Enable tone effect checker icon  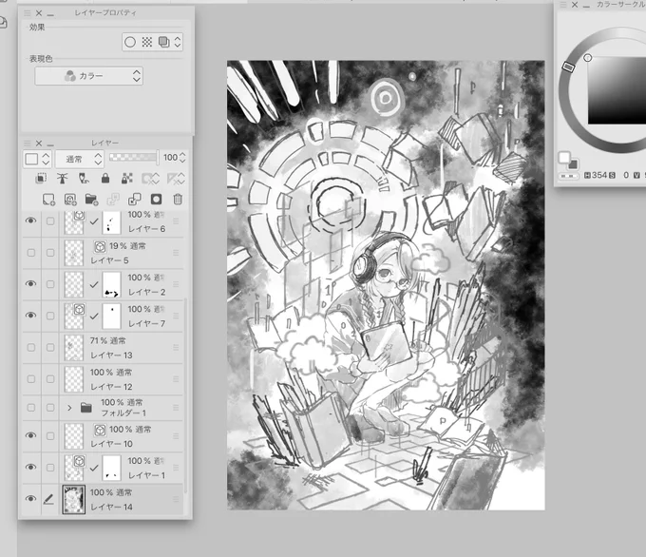point(147,42)
